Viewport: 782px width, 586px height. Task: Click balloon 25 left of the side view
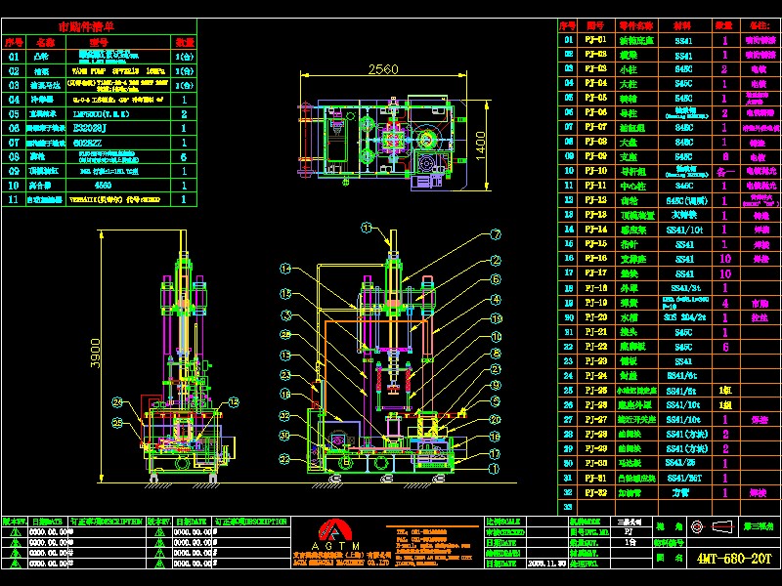[x=117, y=423]
